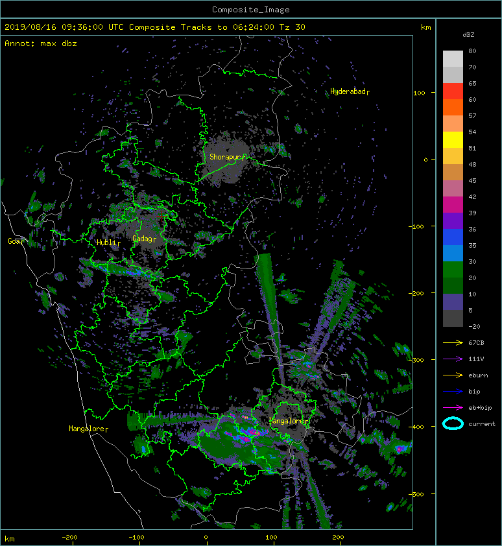Click the purple 39 dBZ color swatch
The width and height of the screenshot is (502, 546).
[453, 220]
